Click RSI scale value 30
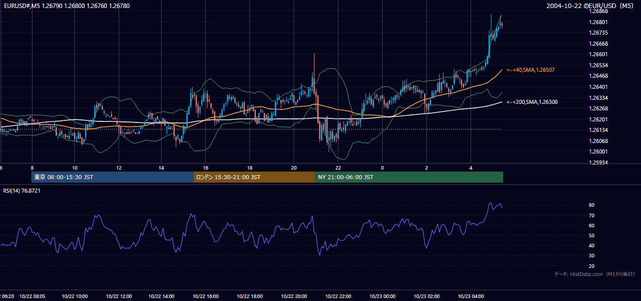The width and height of the screenshot is (641, 301). (592, 256)
